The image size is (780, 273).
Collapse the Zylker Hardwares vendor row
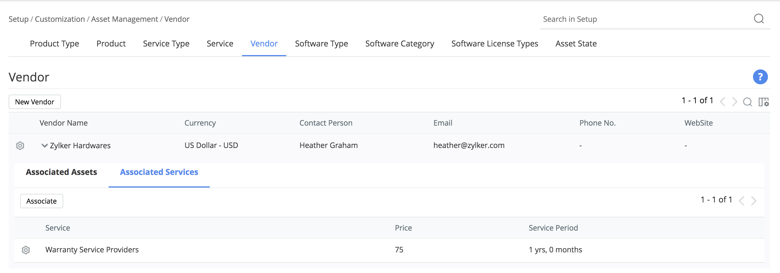point(45,146)
